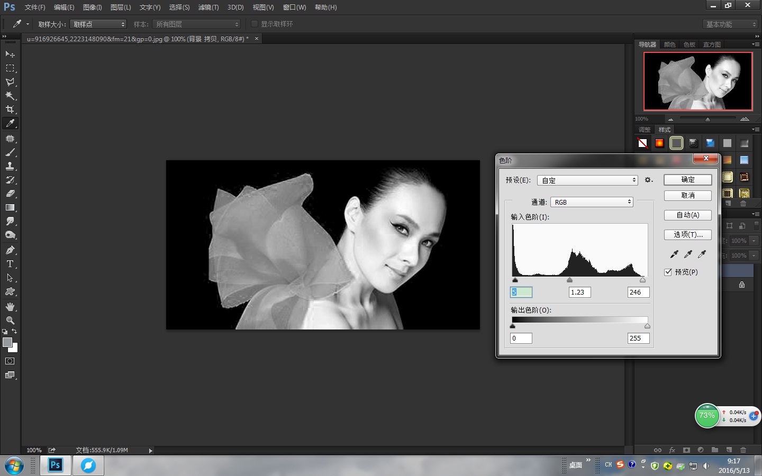
Task: Switch to the Histogram (直方图) tab
Action: 712,44
